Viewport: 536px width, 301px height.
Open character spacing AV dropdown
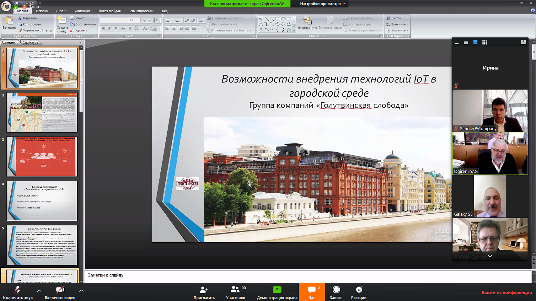pyautogui.click(x=138, y=29)
